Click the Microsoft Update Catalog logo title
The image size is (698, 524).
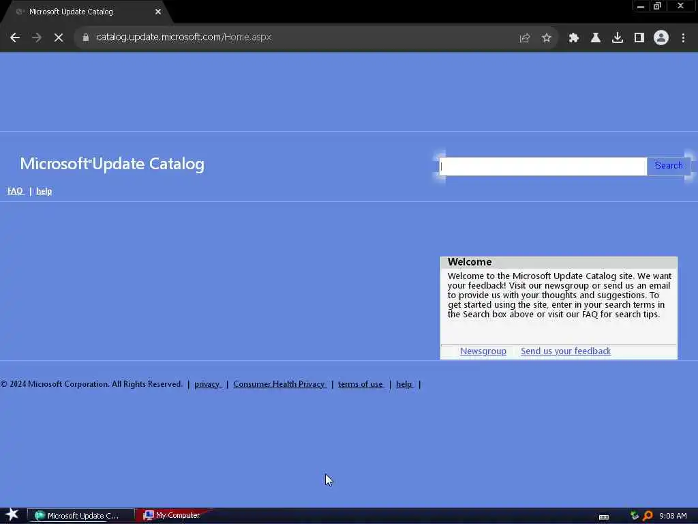tap(112, 164)
